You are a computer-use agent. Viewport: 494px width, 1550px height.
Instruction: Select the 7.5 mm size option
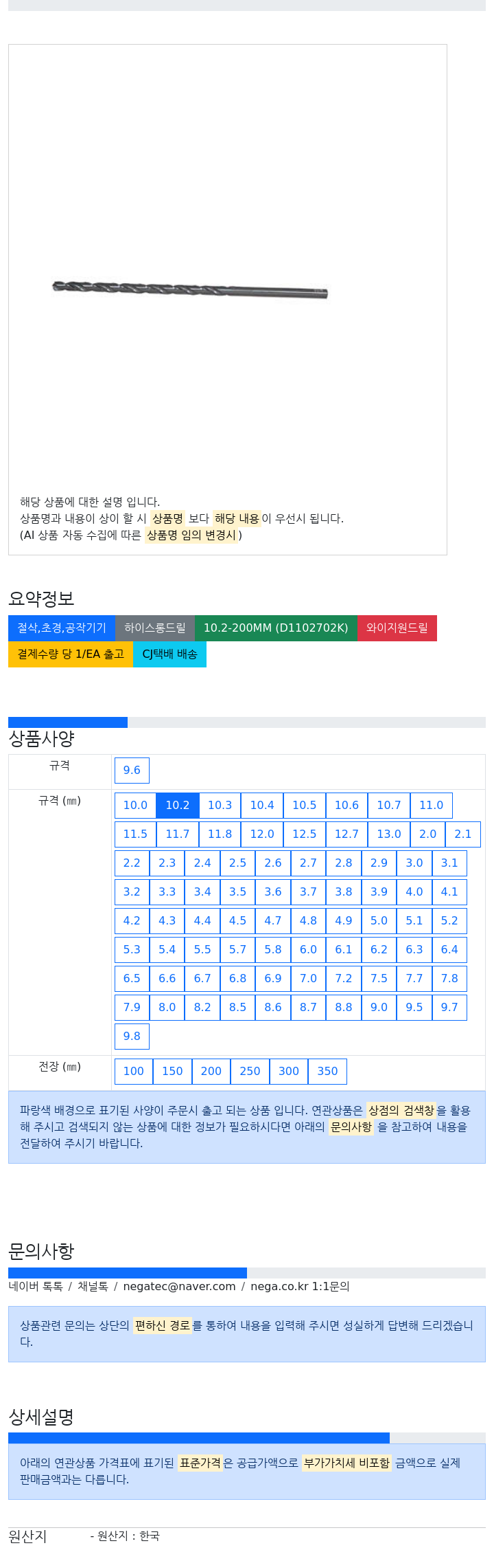coord(379,978)
